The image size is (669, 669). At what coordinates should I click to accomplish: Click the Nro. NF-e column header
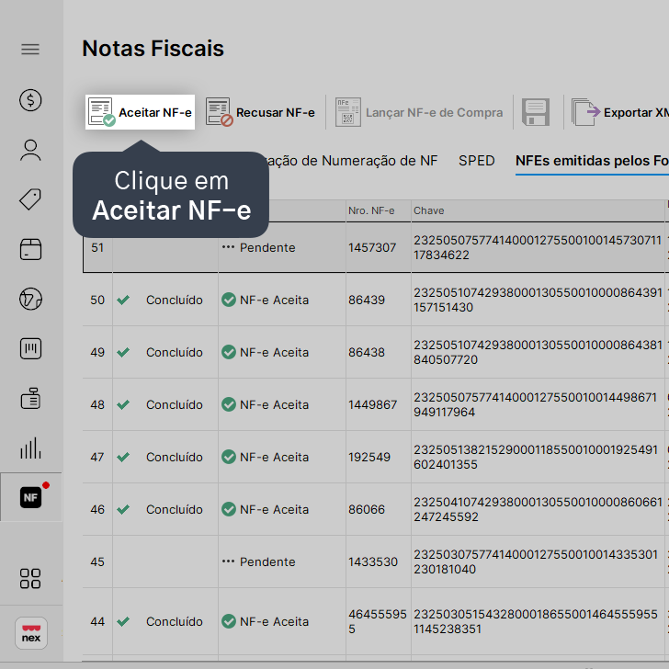[x=371, y=210]
